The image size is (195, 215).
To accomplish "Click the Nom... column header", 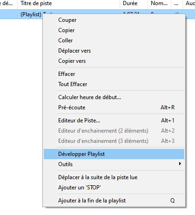I will (159, 3).
